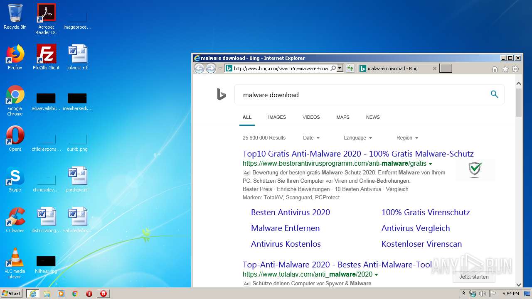The height and width of the screenshot is (299, 532).
Task: Open the Opera desktop shortcut
Action: coord(15,139)
